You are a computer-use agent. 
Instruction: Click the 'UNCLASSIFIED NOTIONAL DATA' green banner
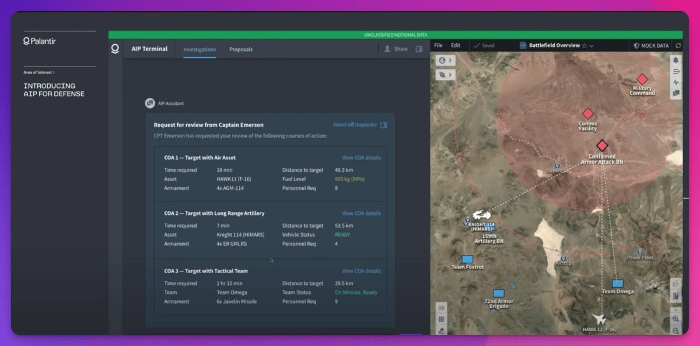(x=395, y=35)
